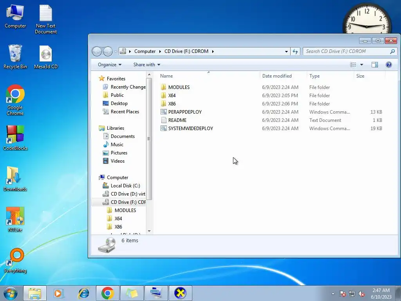Open Documents library in navigation pane
Screen dimensions: 401x301
[123, 136]
